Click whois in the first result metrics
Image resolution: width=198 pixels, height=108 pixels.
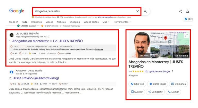42,53
